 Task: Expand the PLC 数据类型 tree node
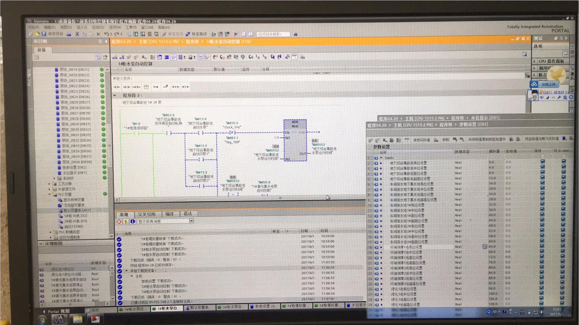tap(51, 232)
